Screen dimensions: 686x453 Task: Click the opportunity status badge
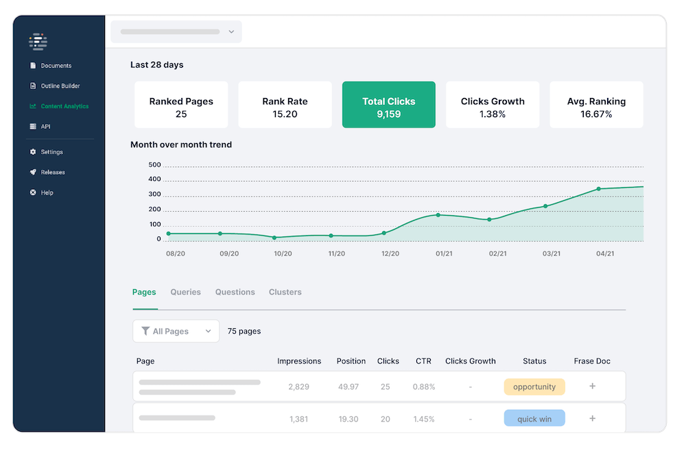coord(534,387)
